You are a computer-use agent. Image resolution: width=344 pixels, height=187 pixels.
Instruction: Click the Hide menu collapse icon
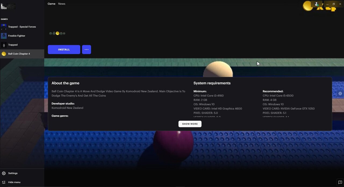click(x=4, y=182)
